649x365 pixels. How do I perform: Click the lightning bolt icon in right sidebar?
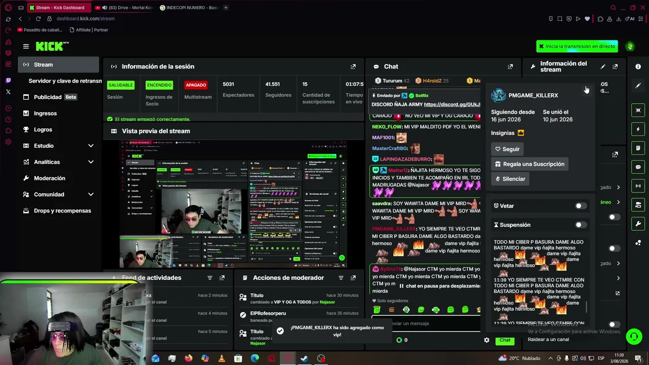[638, 129]
